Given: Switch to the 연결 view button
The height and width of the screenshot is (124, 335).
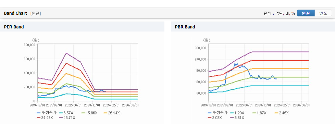Looking at the screenshot, I should click(x=306, y=13).
